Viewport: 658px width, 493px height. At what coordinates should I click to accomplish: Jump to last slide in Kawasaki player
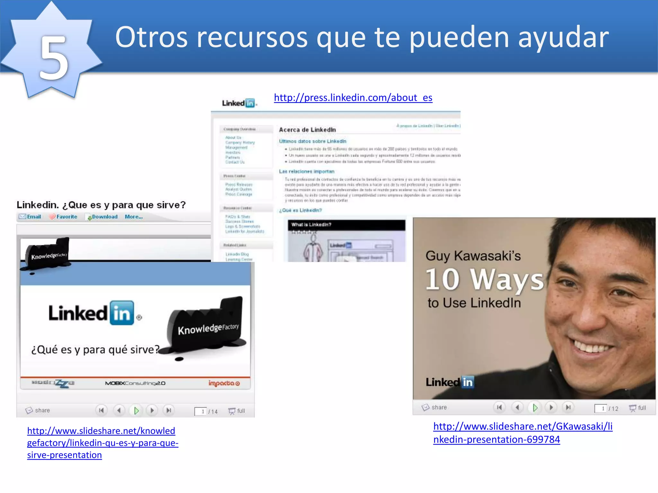568,407
